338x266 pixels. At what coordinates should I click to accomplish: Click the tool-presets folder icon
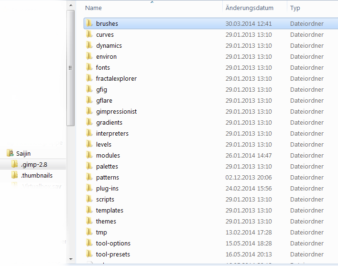tap(89, 254)
